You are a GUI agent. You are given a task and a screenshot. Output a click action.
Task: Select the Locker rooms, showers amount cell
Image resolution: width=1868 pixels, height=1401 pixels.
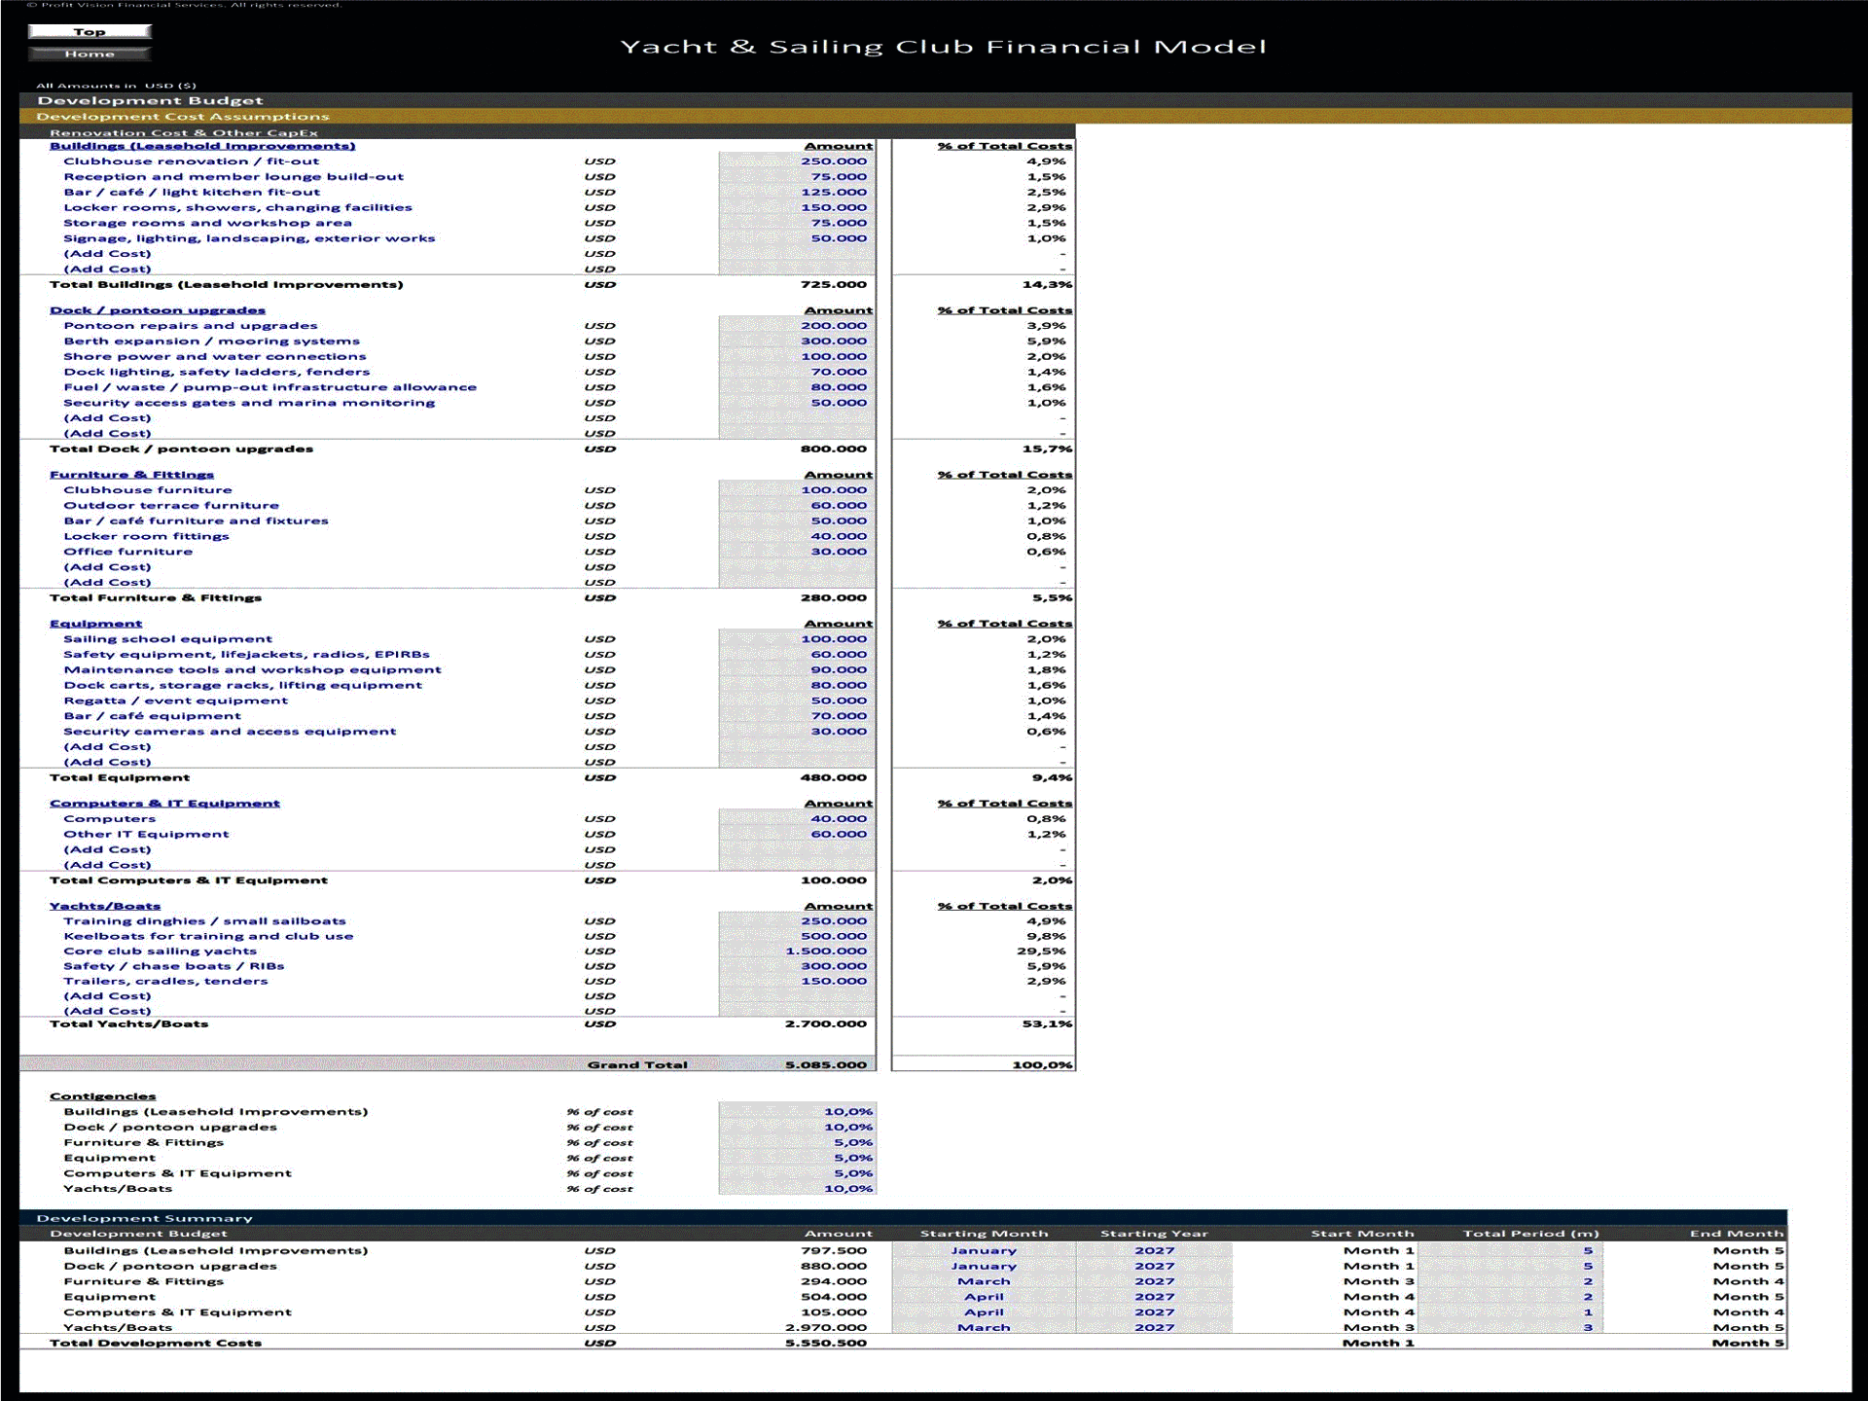tap(797, 207)
